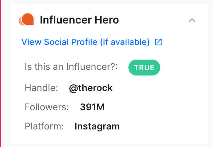213x147 pixels.
Task: Click the 391M followers count
Action: 92,107
